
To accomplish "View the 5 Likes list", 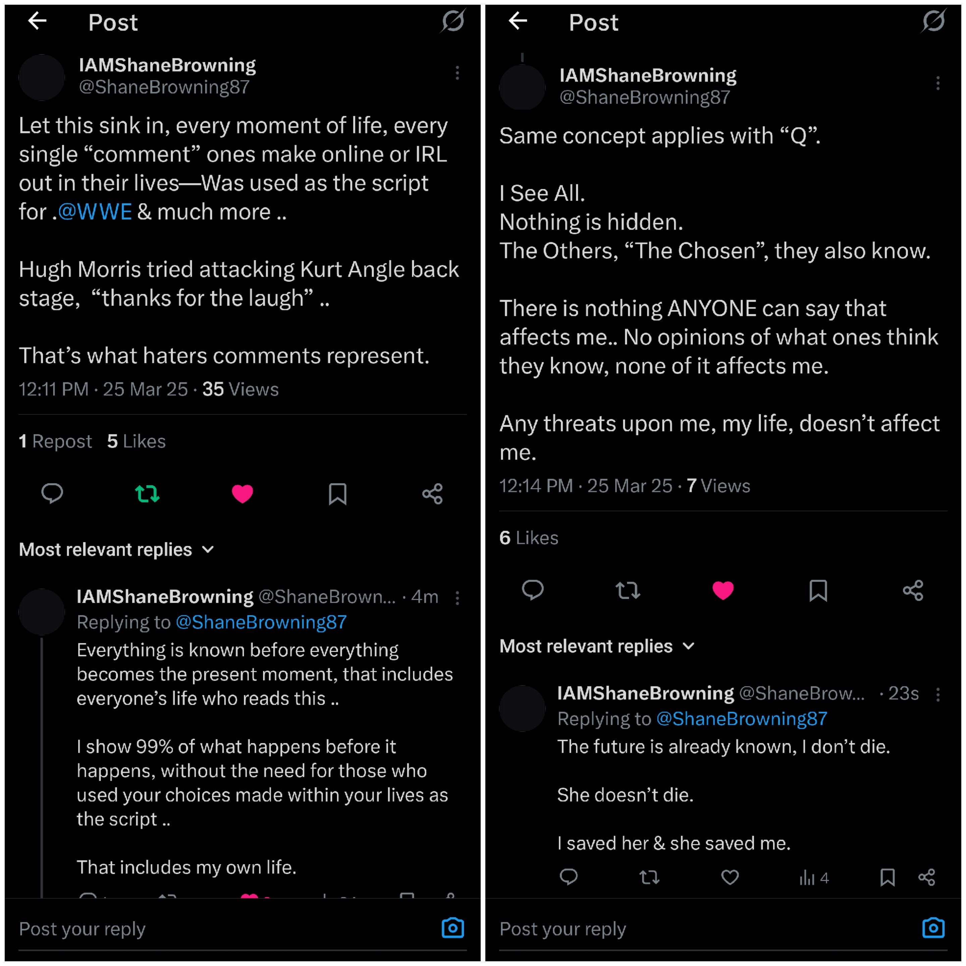I will (136, 441).
